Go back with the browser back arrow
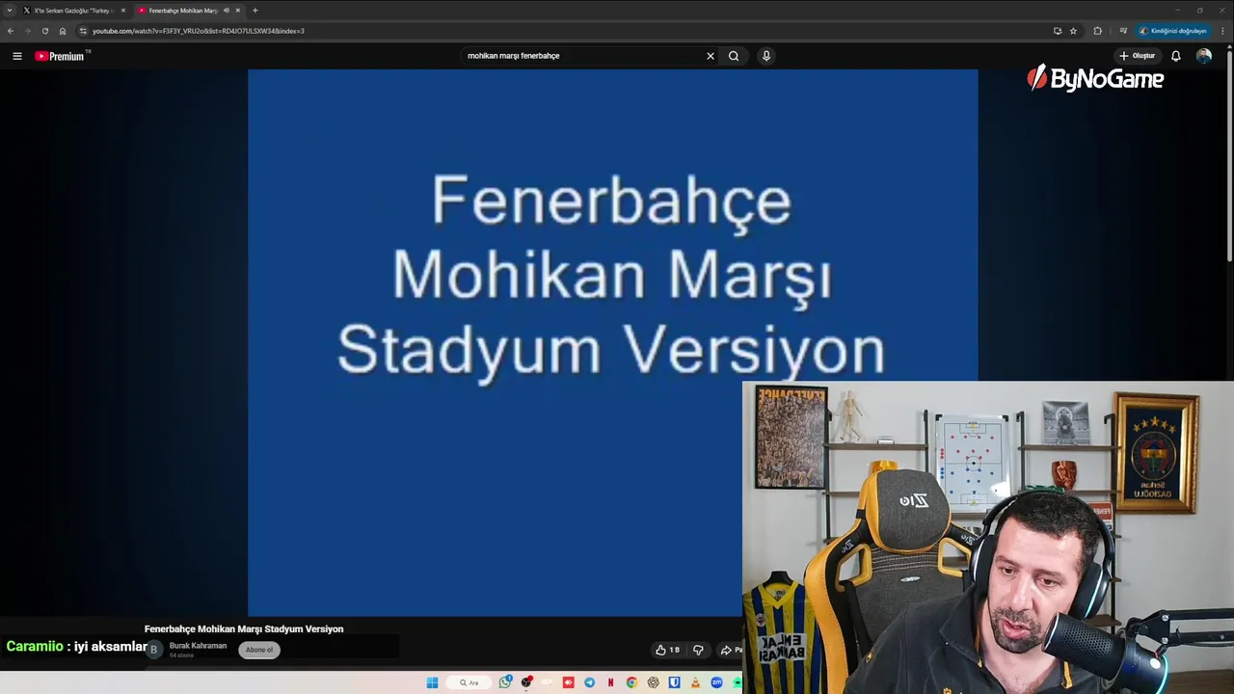 tap(11, 31)
